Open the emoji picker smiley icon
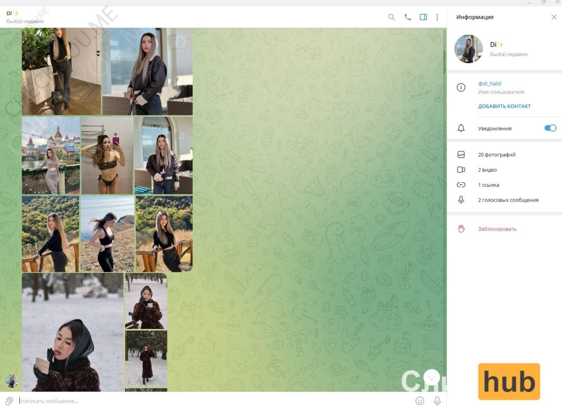Screen dimensions: 562x408 click(419, 401)
